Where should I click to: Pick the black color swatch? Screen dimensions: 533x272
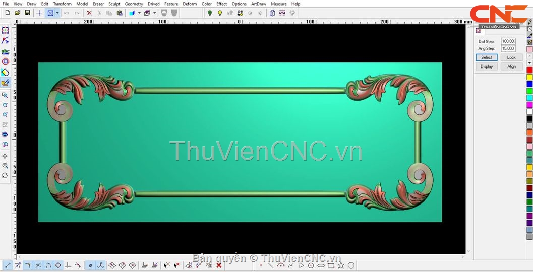(x=529, y=118)
